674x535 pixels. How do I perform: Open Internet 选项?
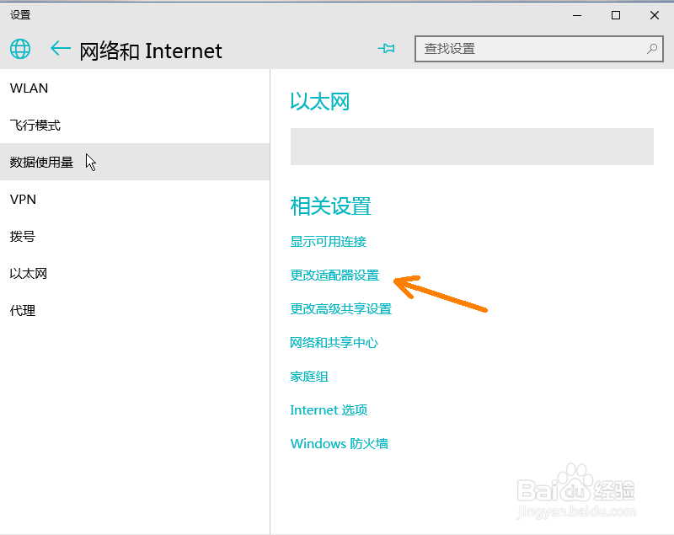point(329,409)
